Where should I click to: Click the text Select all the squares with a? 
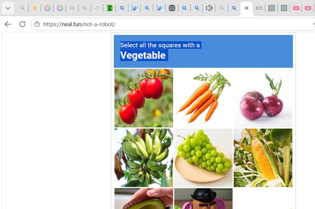tap(160, 45)
